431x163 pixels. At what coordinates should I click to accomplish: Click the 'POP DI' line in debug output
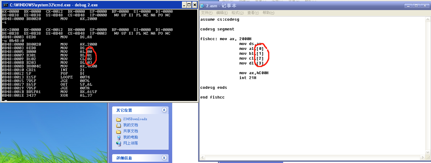pyautogui.click(x=43, y=74)
